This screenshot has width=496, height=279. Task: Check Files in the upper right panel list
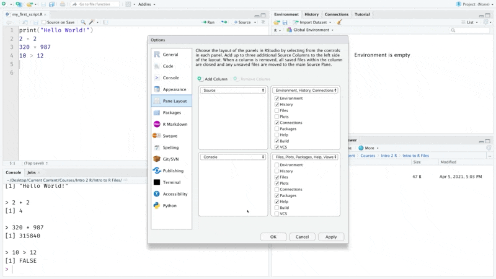(x=277, y=110)
